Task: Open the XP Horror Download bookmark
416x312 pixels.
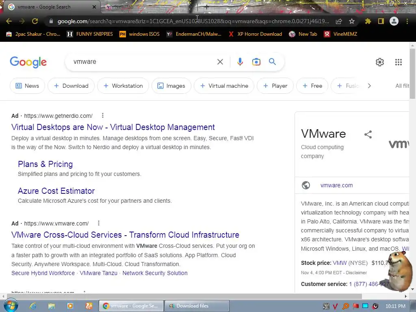Action: 255,34
